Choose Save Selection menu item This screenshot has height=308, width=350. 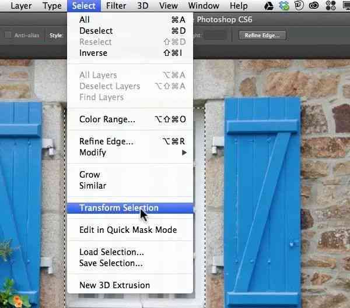pos(130,263)
